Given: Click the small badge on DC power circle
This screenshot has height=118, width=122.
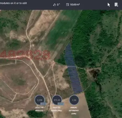Looking at the screenshot, I should 61,104.
